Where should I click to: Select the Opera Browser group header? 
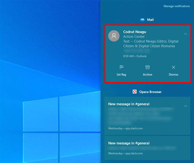tap(150, 92)
